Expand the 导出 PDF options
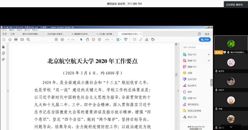The image size is (248, 130). (209, 55)
